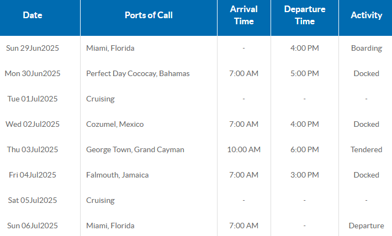Click the Arrival Time column header
The width and height of the screenshot is (392, 236).
tap(243, 15)
